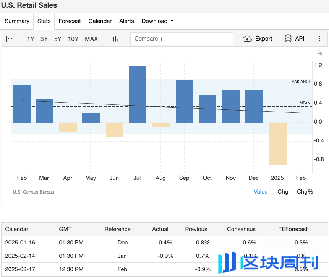Screen dimensions: 329x277
Task: Click the Reference column header
Action: 118,229
